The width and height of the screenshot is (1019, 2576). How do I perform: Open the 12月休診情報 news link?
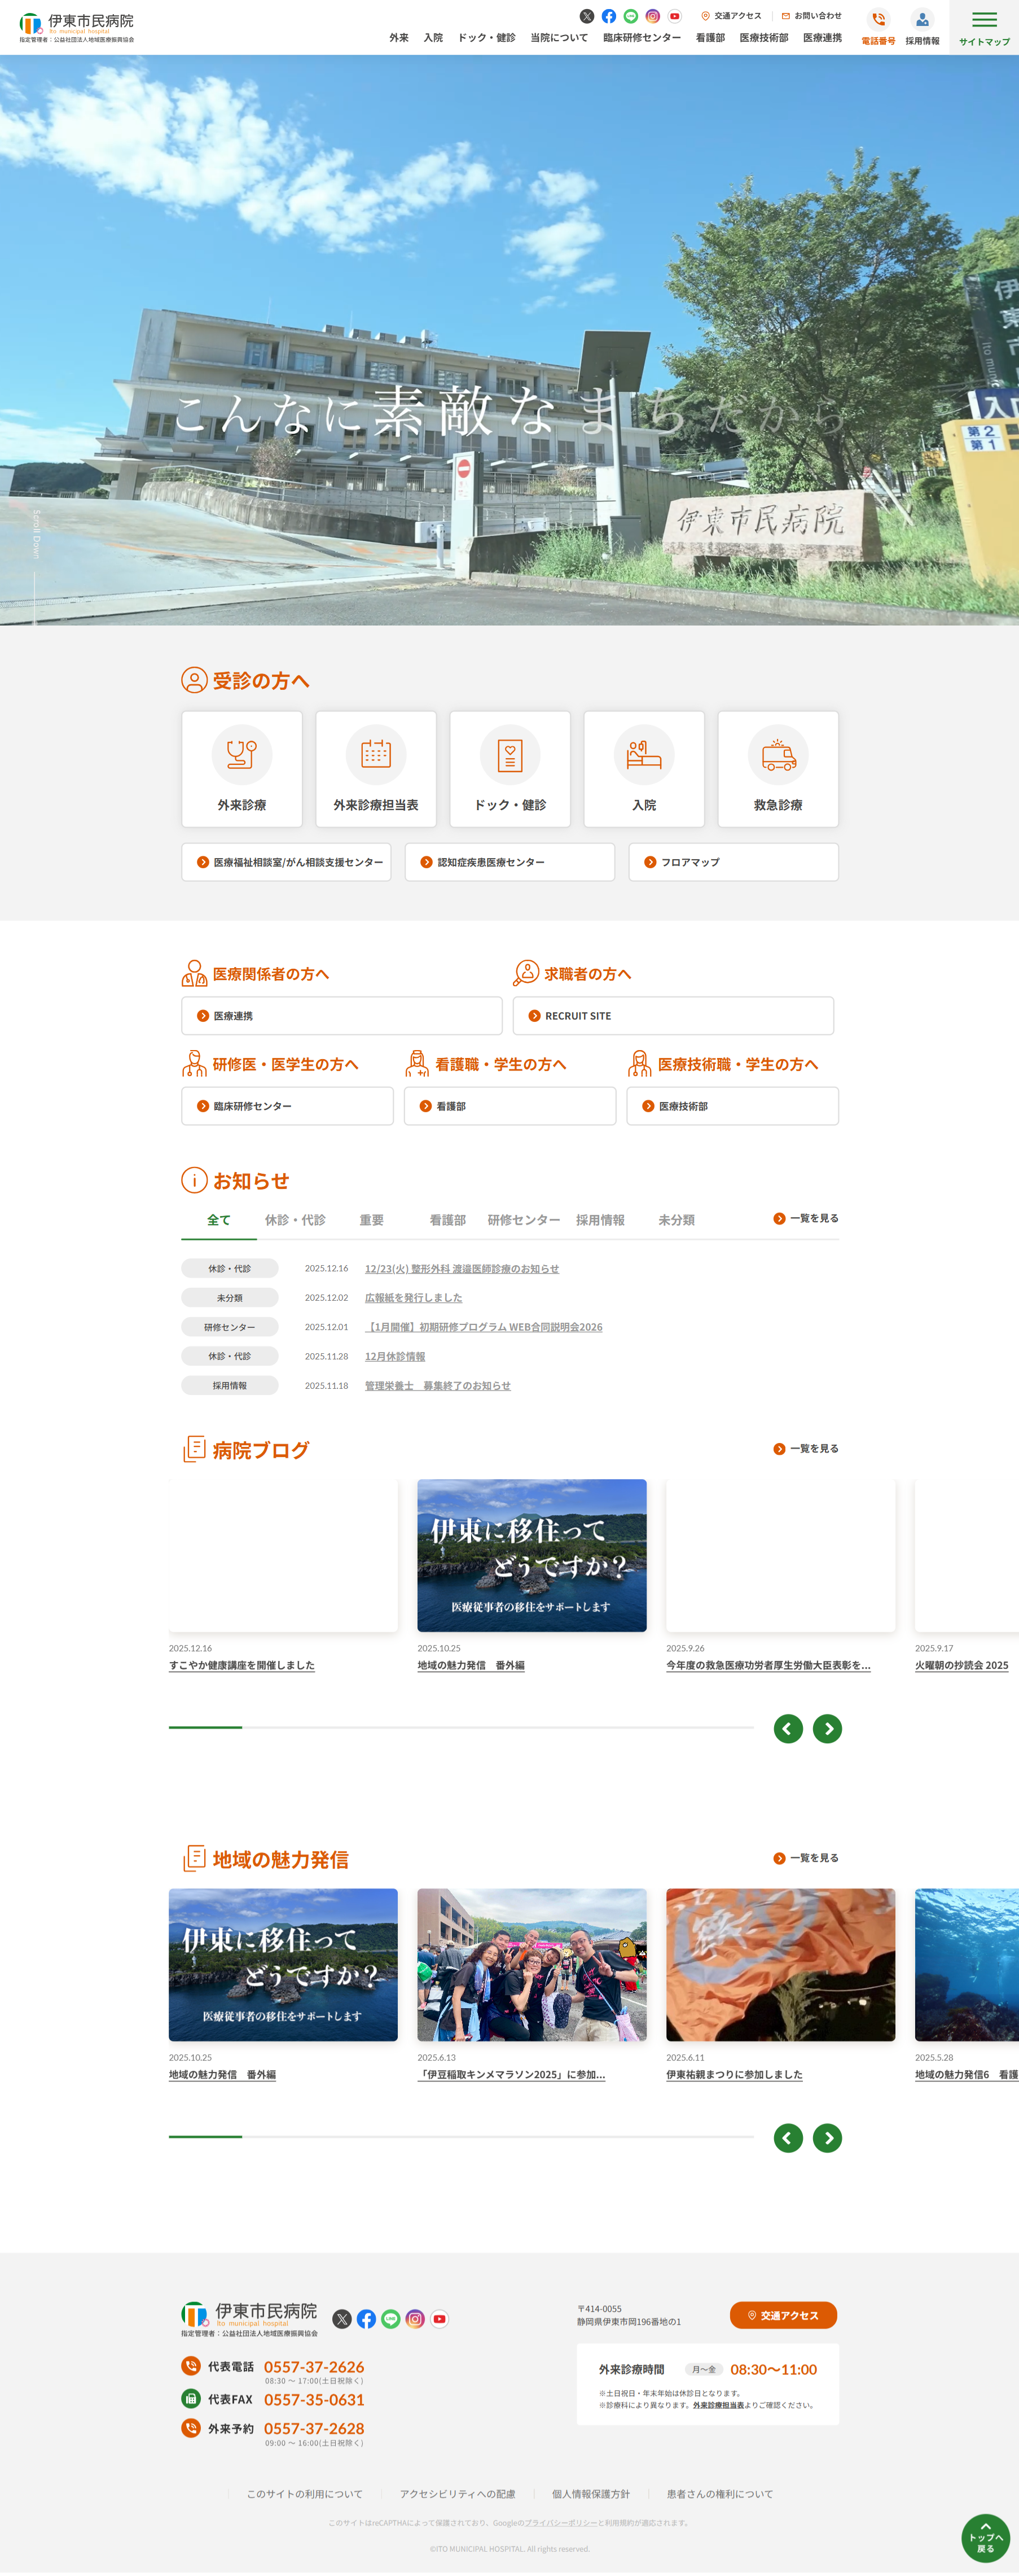(394, 1357)
